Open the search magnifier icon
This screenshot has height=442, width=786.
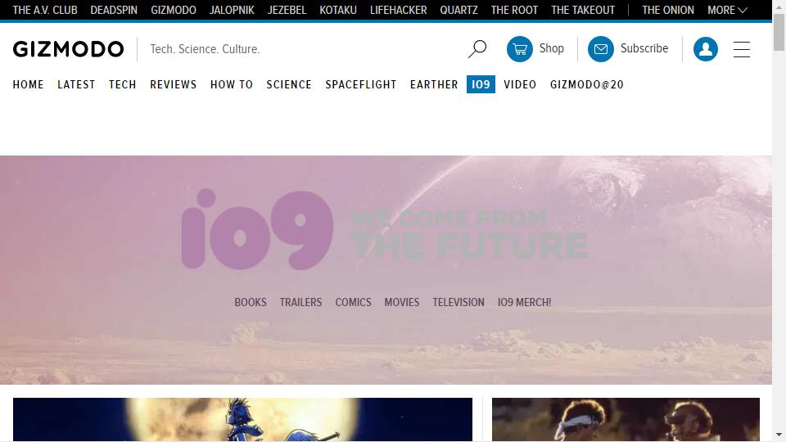click(x=477, y=48)
